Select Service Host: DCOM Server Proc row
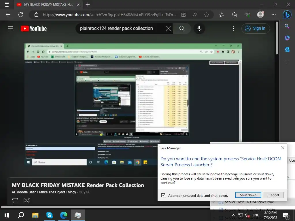This screenshot has height=221, width=295. 252,202
